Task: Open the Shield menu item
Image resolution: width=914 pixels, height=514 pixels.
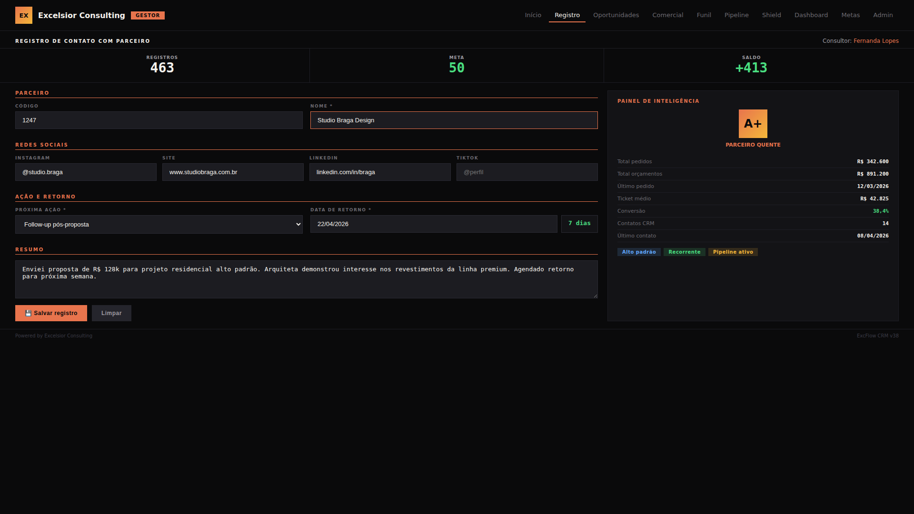Action: click(x=771, y=15)
